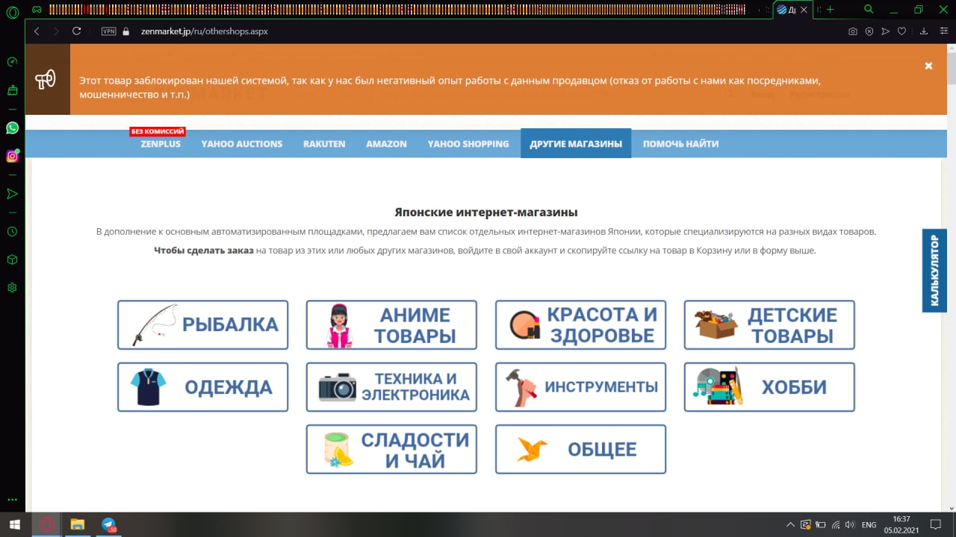Open the YAHOO SHOPPING tab
This screenshot has width=956, height=537.
coord(468,144)
